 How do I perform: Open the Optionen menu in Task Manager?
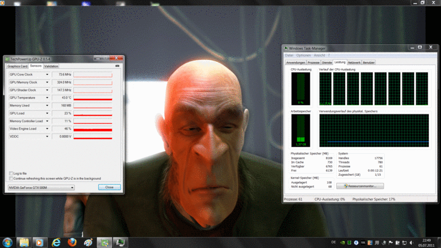303,55
